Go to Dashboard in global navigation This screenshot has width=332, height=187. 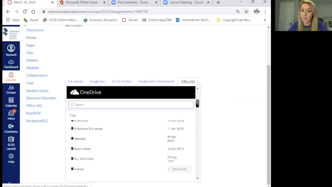coord(11,64)
